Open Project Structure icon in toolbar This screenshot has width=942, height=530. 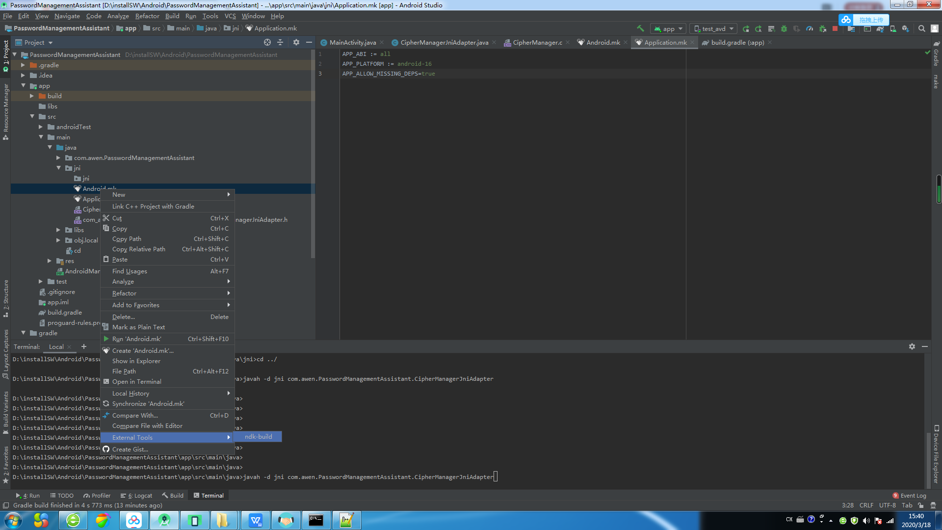coord(851,28)
